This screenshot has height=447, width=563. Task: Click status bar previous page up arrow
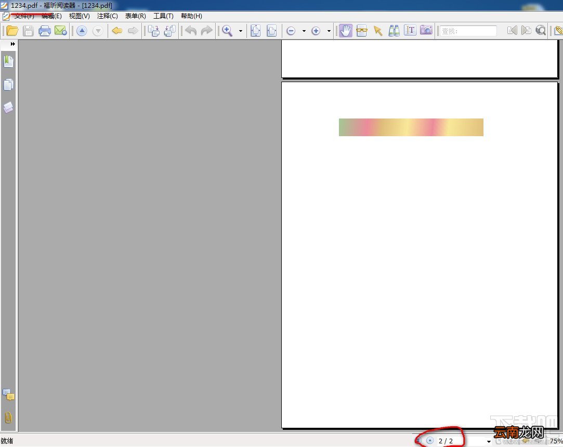pos(430,440)
